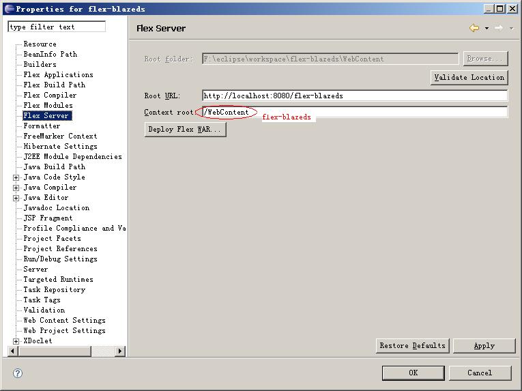The height and width of the screenshot is (391, 522).
Task: Click the back navigation arrow icon
Action: [x=474, y=28]
